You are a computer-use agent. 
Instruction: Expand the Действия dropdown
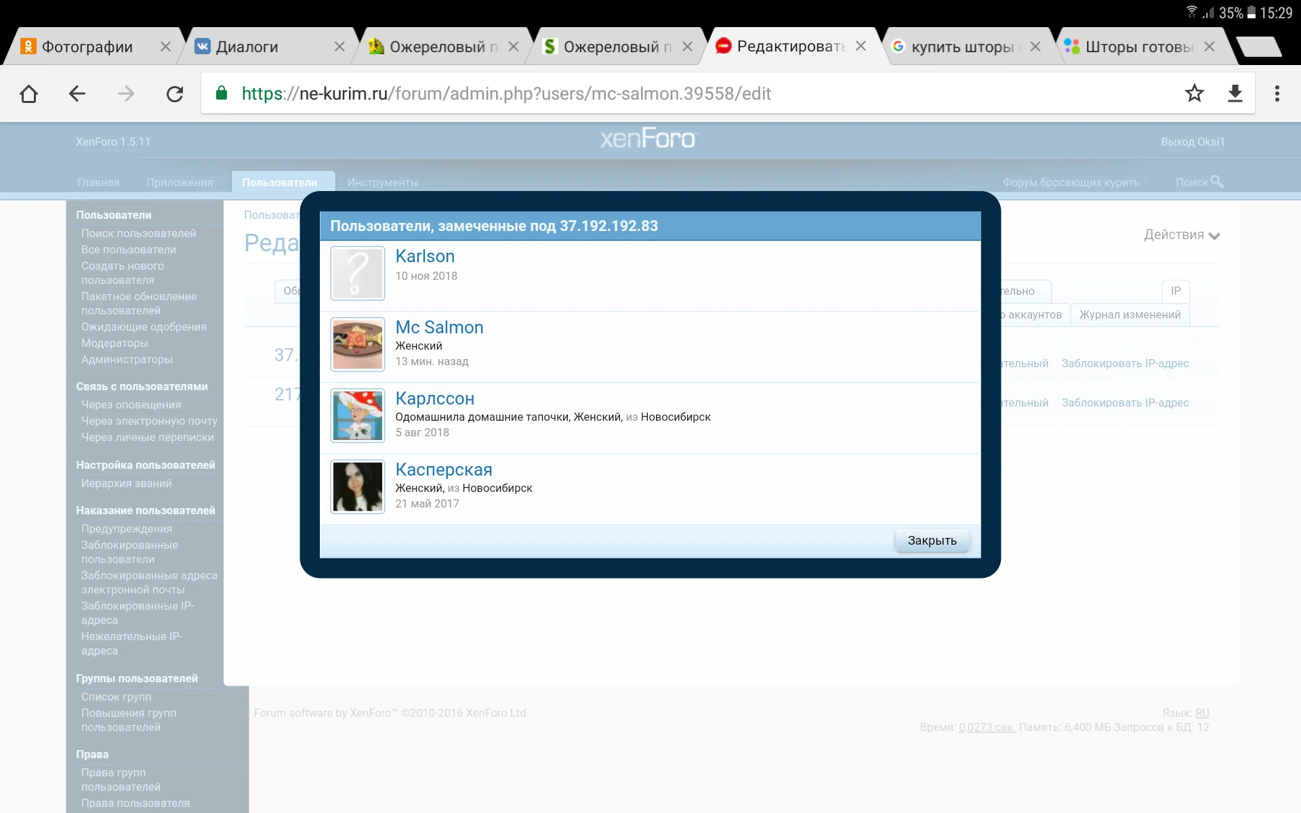1181,235
